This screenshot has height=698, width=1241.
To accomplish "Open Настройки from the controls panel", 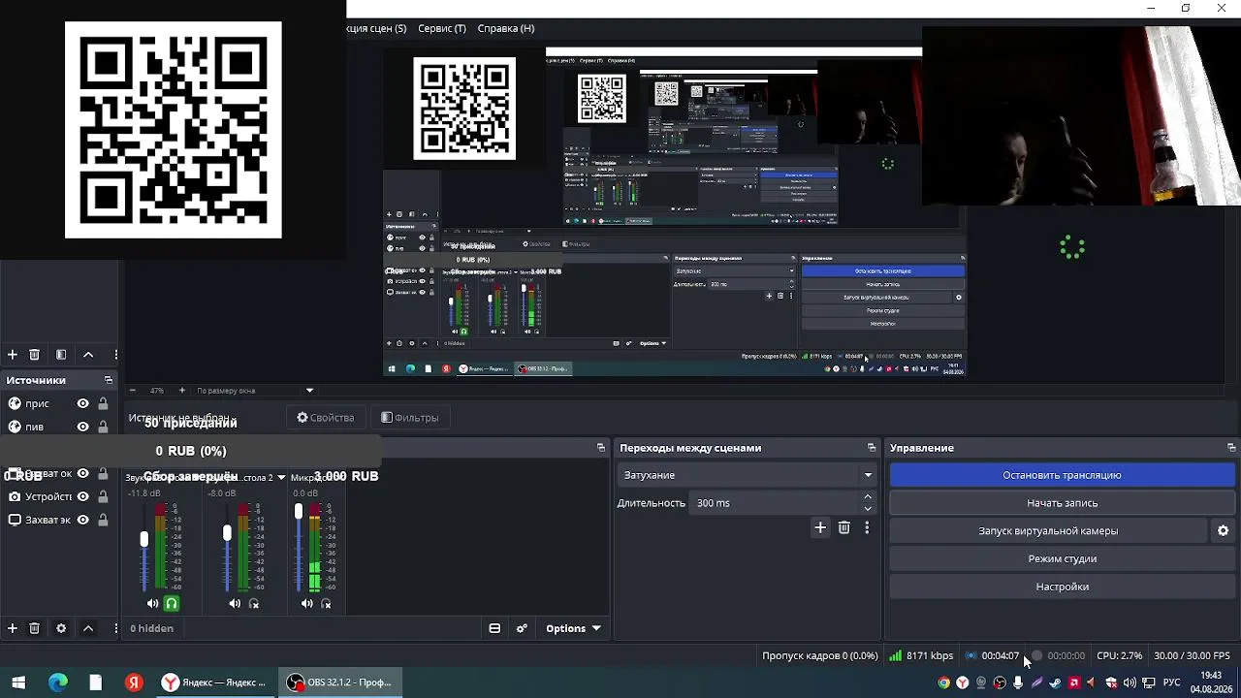I will pyautogui.click(x=1063, y=587).
